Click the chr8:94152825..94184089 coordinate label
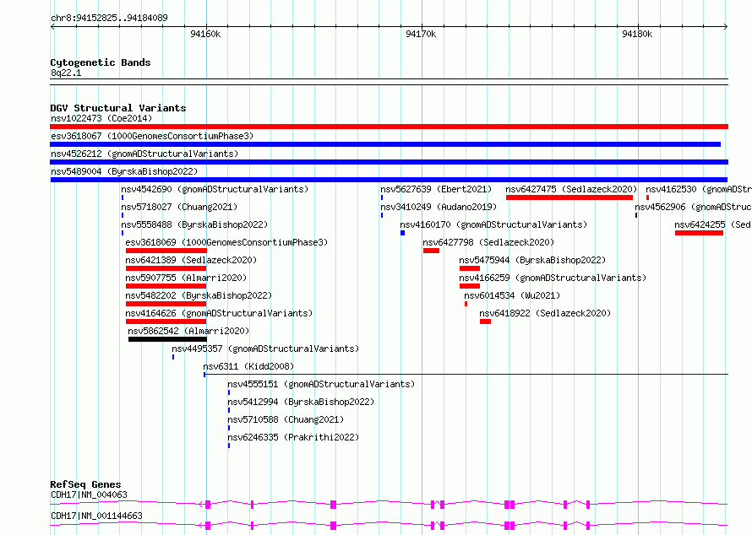The height and width of the screenshot is (535, 752). (x=109, y=19)
